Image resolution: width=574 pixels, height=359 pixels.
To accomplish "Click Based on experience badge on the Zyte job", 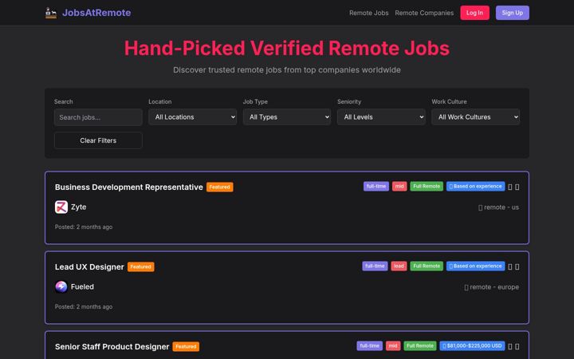I will pos(475,187).
